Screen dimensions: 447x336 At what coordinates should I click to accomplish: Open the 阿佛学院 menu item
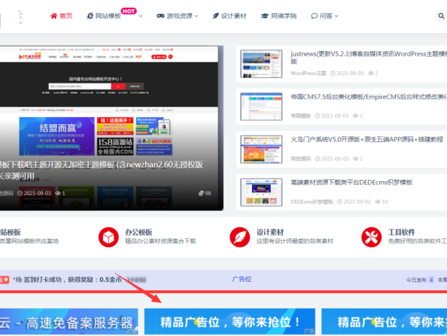point(284,16)
